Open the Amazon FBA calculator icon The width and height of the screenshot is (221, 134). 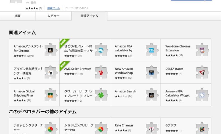click(152, 50)
